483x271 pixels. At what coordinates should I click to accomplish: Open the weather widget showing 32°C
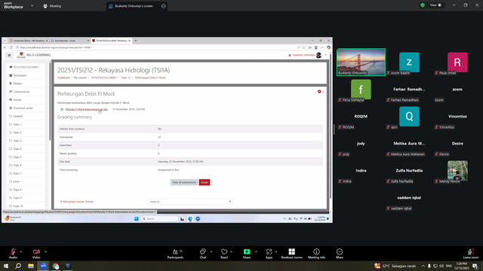(x=395, y=266)
